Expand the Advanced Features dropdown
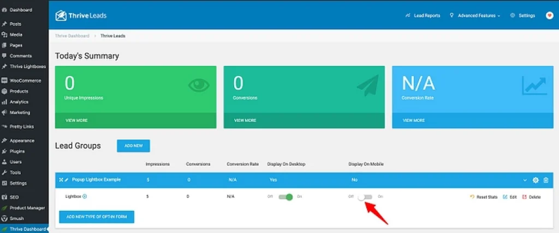This screenshot has width=559, height=233. point(474,16)
